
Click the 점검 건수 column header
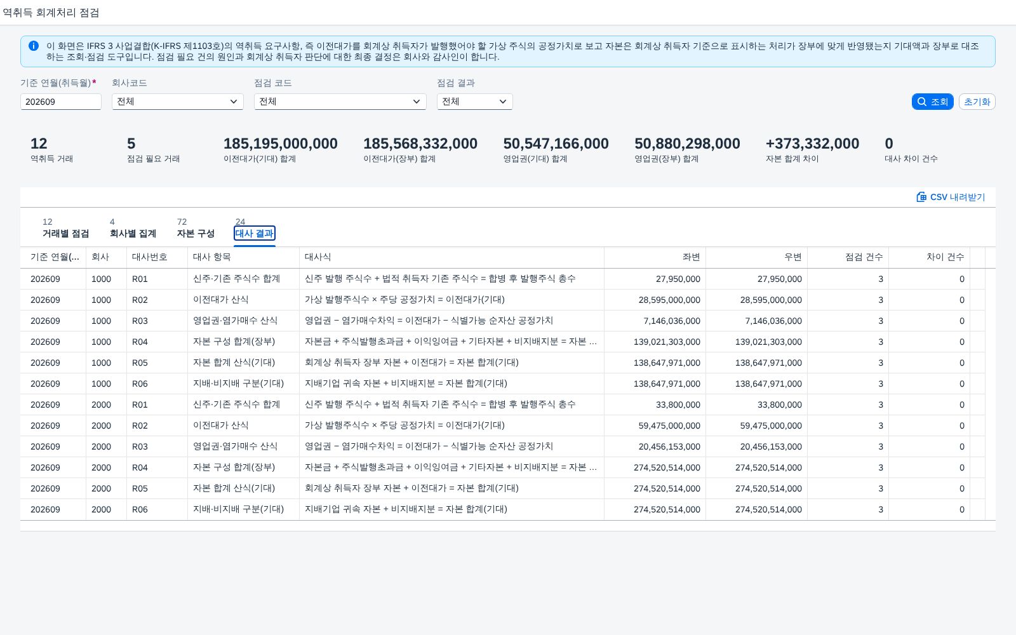(848, 257)
